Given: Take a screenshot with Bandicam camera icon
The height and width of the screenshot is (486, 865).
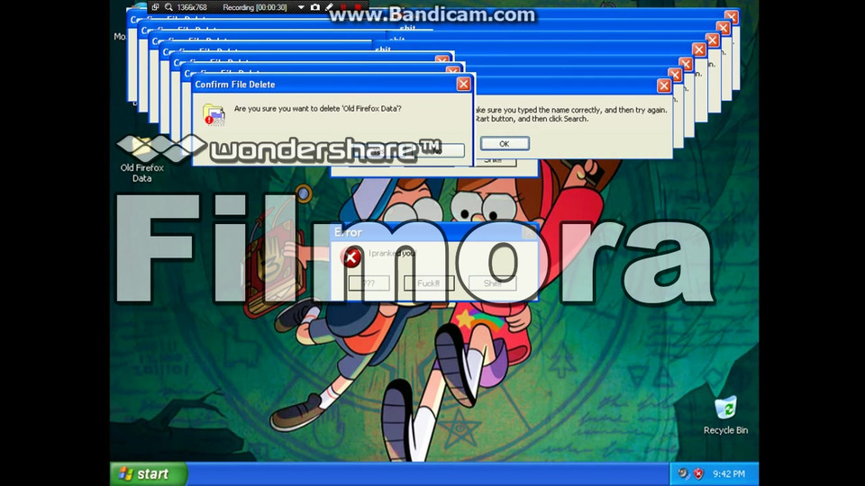Looking at the screenshot, I should [315, 7].
